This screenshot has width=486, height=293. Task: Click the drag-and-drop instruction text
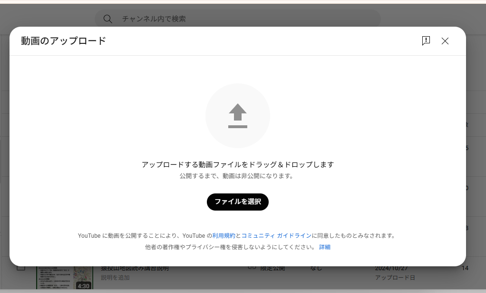pos(238,164)
